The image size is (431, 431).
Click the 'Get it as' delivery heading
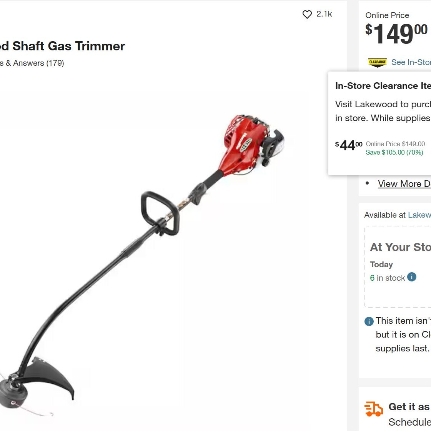pyautogui.click(x=409, y=407)
